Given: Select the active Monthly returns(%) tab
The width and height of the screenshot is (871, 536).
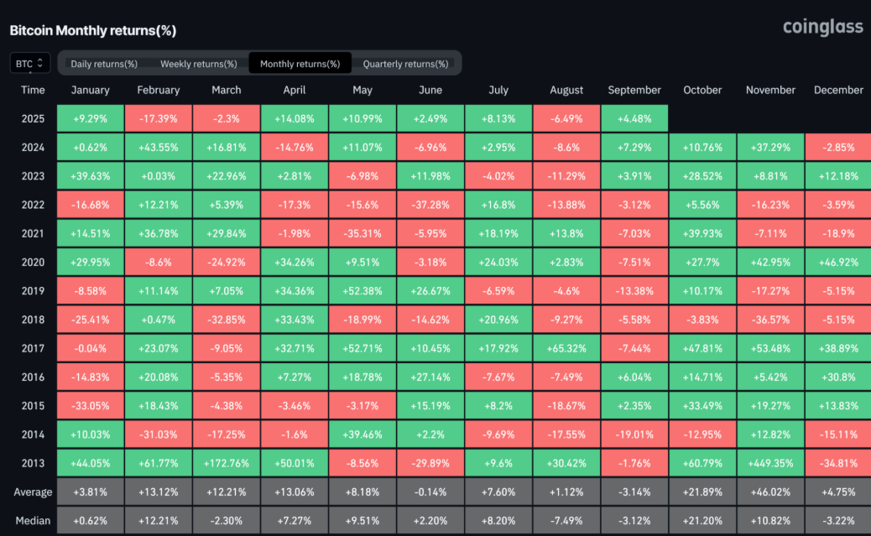Looking at the screenshot, I should point(300,62).
